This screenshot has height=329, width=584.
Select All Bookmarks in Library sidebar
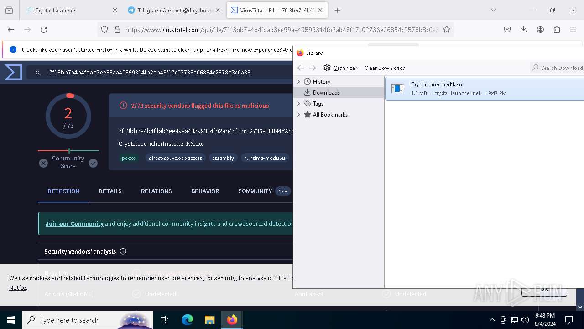pos(330,114)
